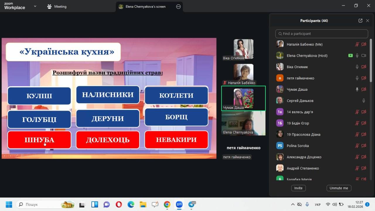Click the Find a participant search field
The width and height of the screenshot is (375, 211).
[x=321, y=34]
